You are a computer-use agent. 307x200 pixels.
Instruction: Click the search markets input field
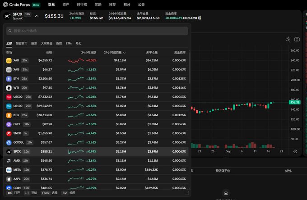coord(97,31)
